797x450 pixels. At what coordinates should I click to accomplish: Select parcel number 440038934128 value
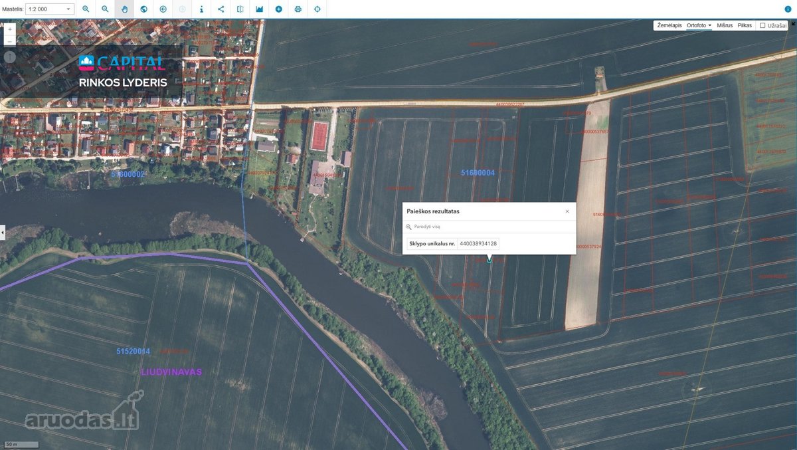click(478, 244)
